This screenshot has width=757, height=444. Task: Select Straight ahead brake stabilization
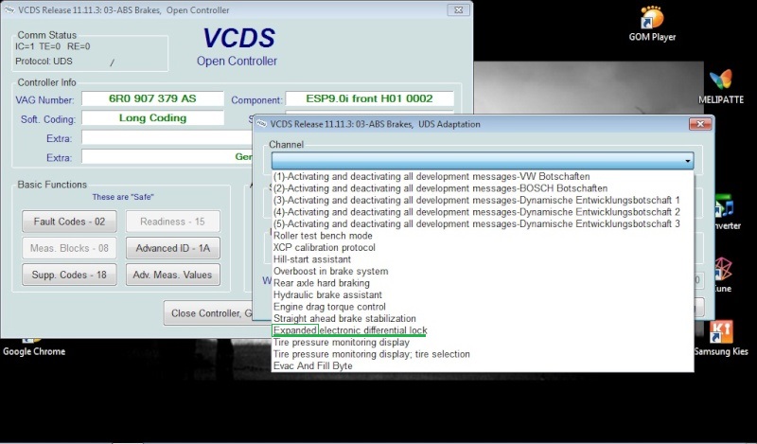483,318
